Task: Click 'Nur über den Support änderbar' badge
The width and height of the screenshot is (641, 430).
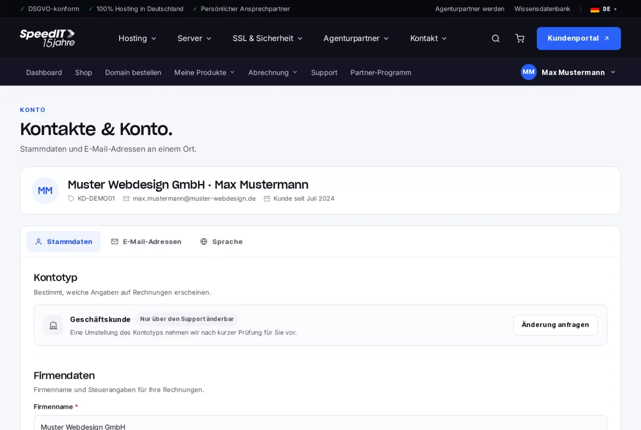Action: [187, 319]
